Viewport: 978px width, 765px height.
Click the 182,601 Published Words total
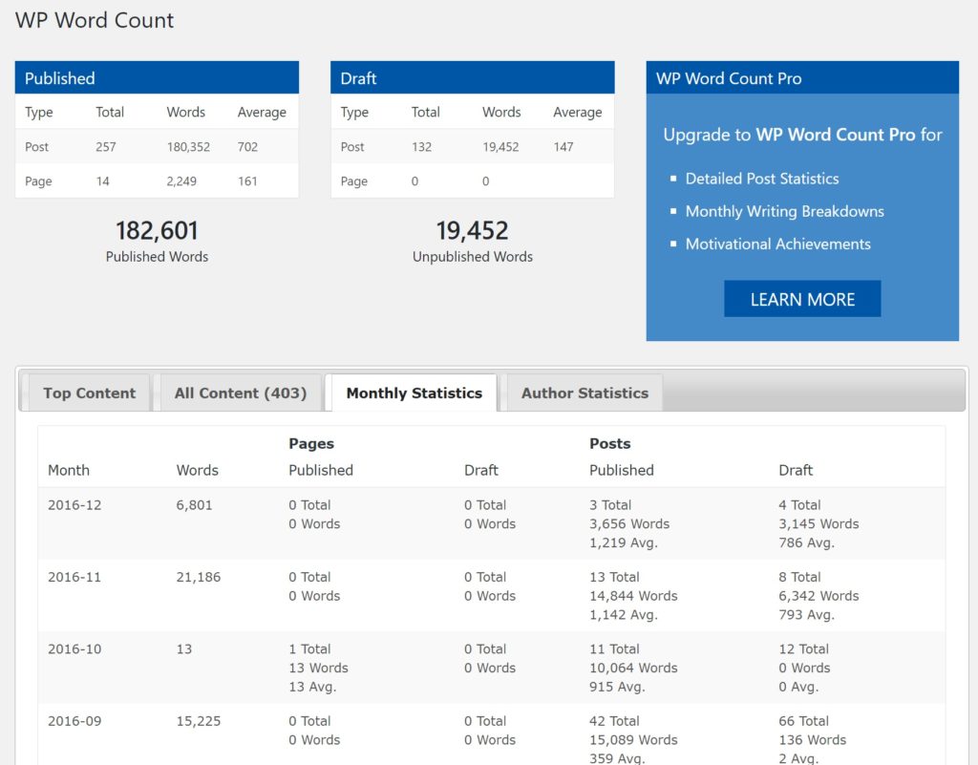[x=157, y=230]
